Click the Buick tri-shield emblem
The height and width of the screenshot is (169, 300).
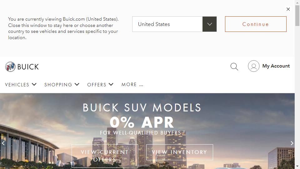click(10, 67)
